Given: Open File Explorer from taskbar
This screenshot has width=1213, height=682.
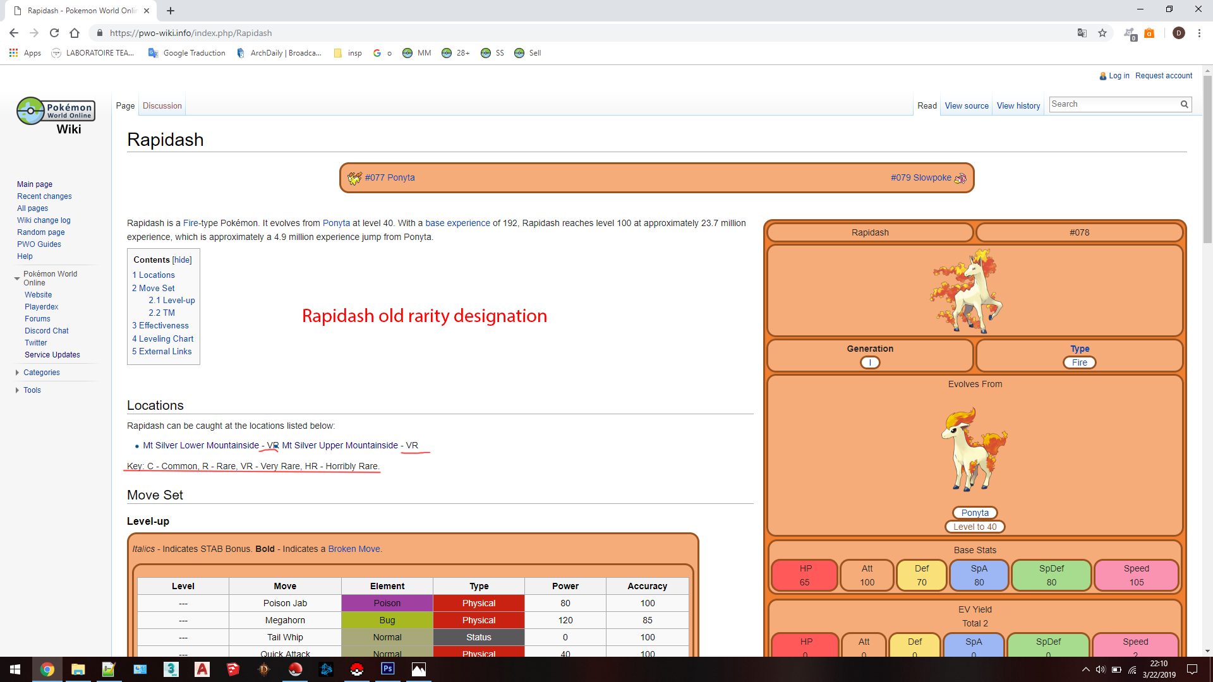Looking at the screenshot, I should [x=78, y=669].
